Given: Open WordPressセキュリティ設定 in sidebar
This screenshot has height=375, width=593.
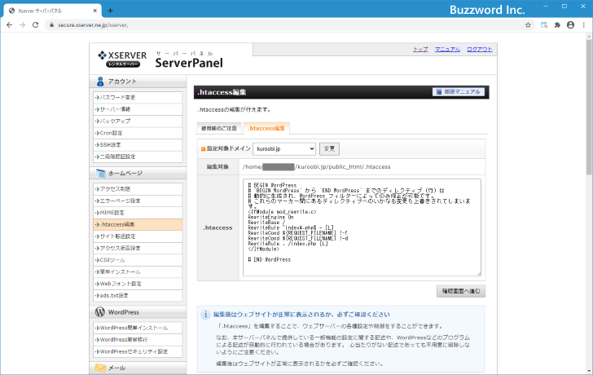Looking at the screenshot, I should coord(138,351).
